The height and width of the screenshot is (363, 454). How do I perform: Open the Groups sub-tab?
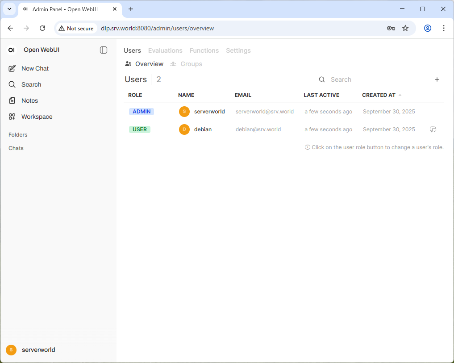(191, 64)
